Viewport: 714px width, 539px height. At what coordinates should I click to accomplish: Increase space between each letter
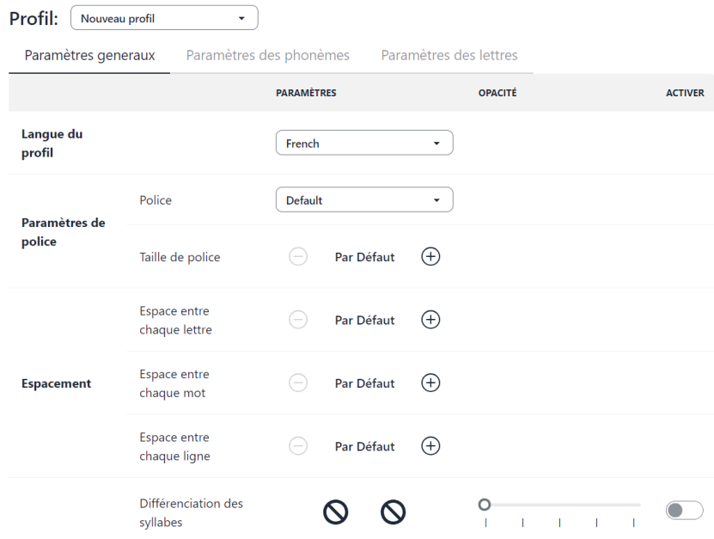click(430, 320)
